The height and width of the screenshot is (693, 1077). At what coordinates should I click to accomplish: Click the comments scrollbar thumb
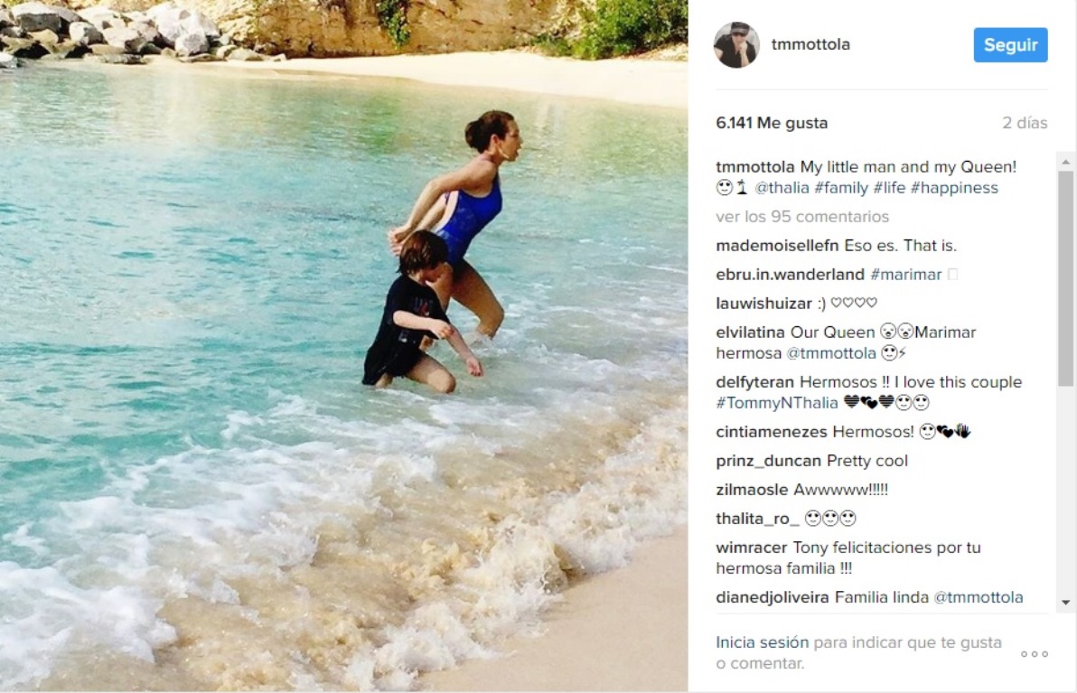point(1065,278)
